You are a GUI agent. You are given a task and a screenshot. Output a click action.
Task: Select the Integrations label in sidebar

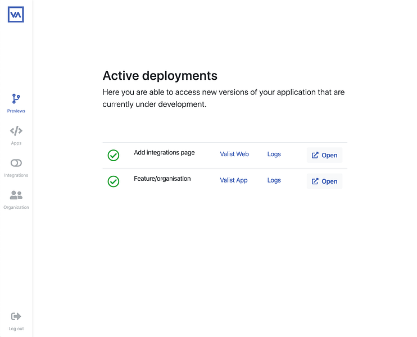16,175
